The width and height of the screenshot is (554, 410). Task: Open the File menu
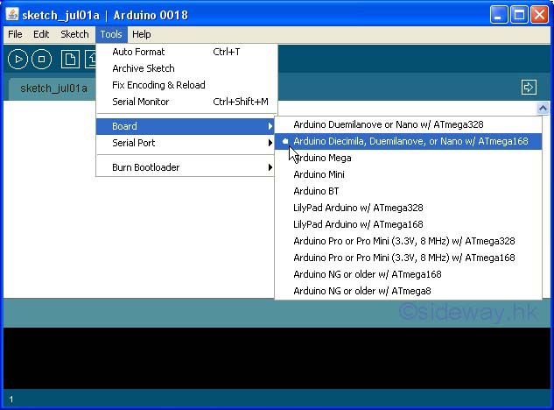15,34
